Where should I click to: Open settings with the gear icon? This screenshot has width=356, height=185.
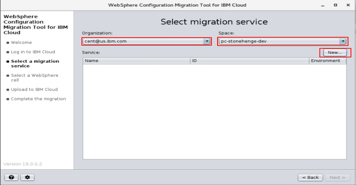tap(27, 177)
